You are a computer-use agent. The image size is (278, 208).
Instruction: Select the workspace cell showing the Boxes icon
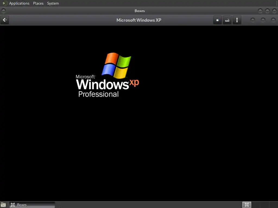(x=247, y=205)
